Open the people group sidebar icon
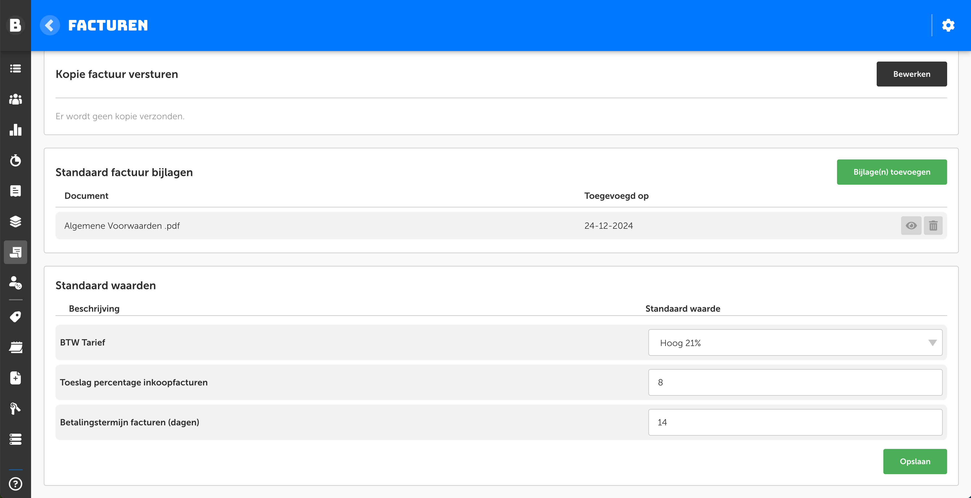971x498 pixels. 16,100
